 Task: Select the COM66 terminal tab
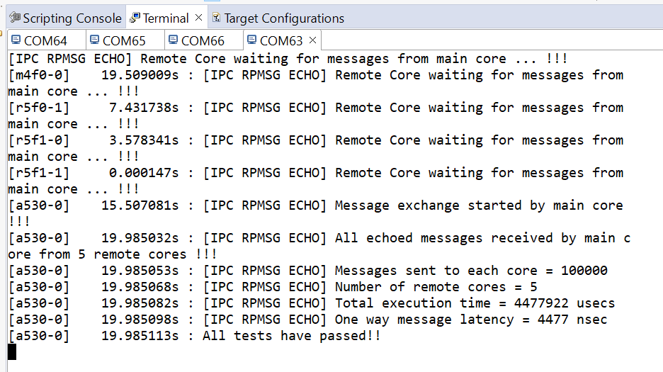pyautogui.click(x=203, y=40)
